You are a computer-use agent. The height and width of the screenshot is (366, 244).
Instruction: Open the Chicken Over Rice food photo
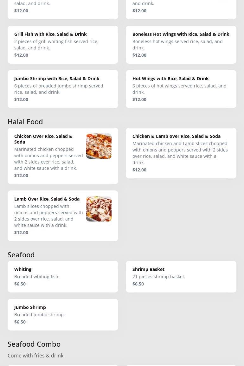[x=99, y=146]
